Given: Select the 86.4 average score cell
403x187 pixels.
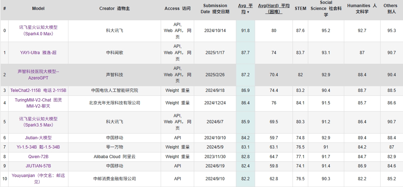Looking at the screenshot, I should click(246, 103).
